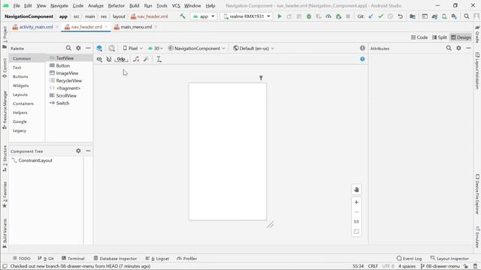
Task: Minimize the Palette panel
Action: (x=88, y=48)
